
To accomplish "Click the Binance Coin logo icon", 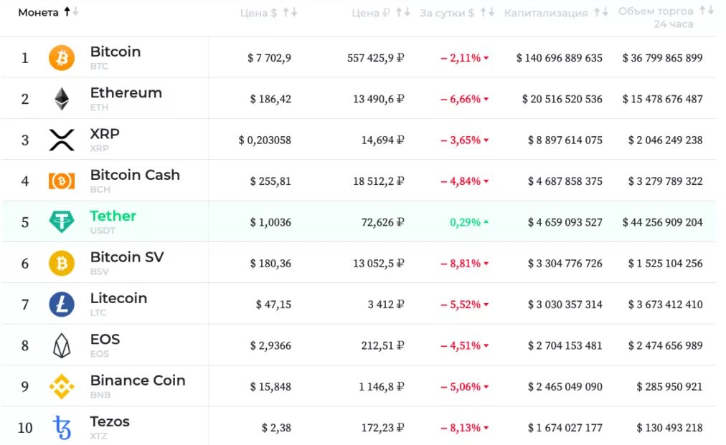I will [x=62, y=387].
